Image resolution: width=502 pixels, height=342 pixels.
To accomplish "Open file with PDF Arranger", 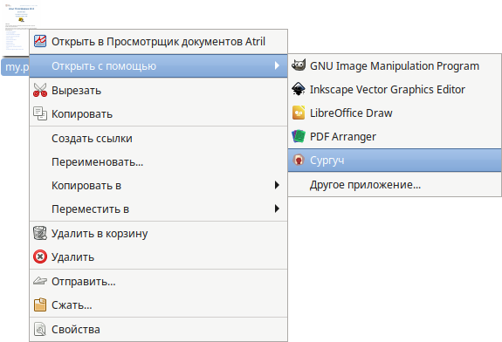I will 395,137.
